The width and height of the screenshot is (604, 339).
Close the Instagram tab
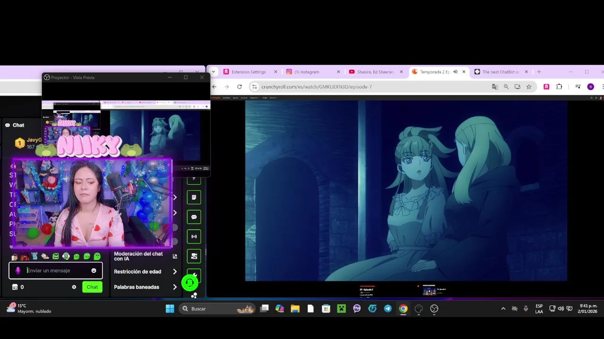(338, 72)
